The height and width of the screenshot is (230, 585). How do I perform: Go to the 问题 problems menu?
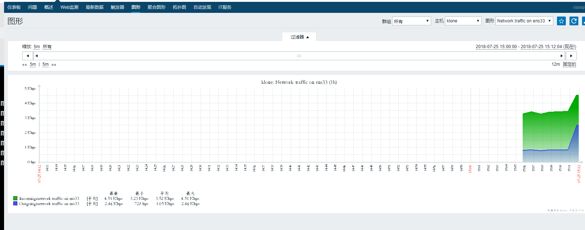pyautogui.click(x=32, y=7)
